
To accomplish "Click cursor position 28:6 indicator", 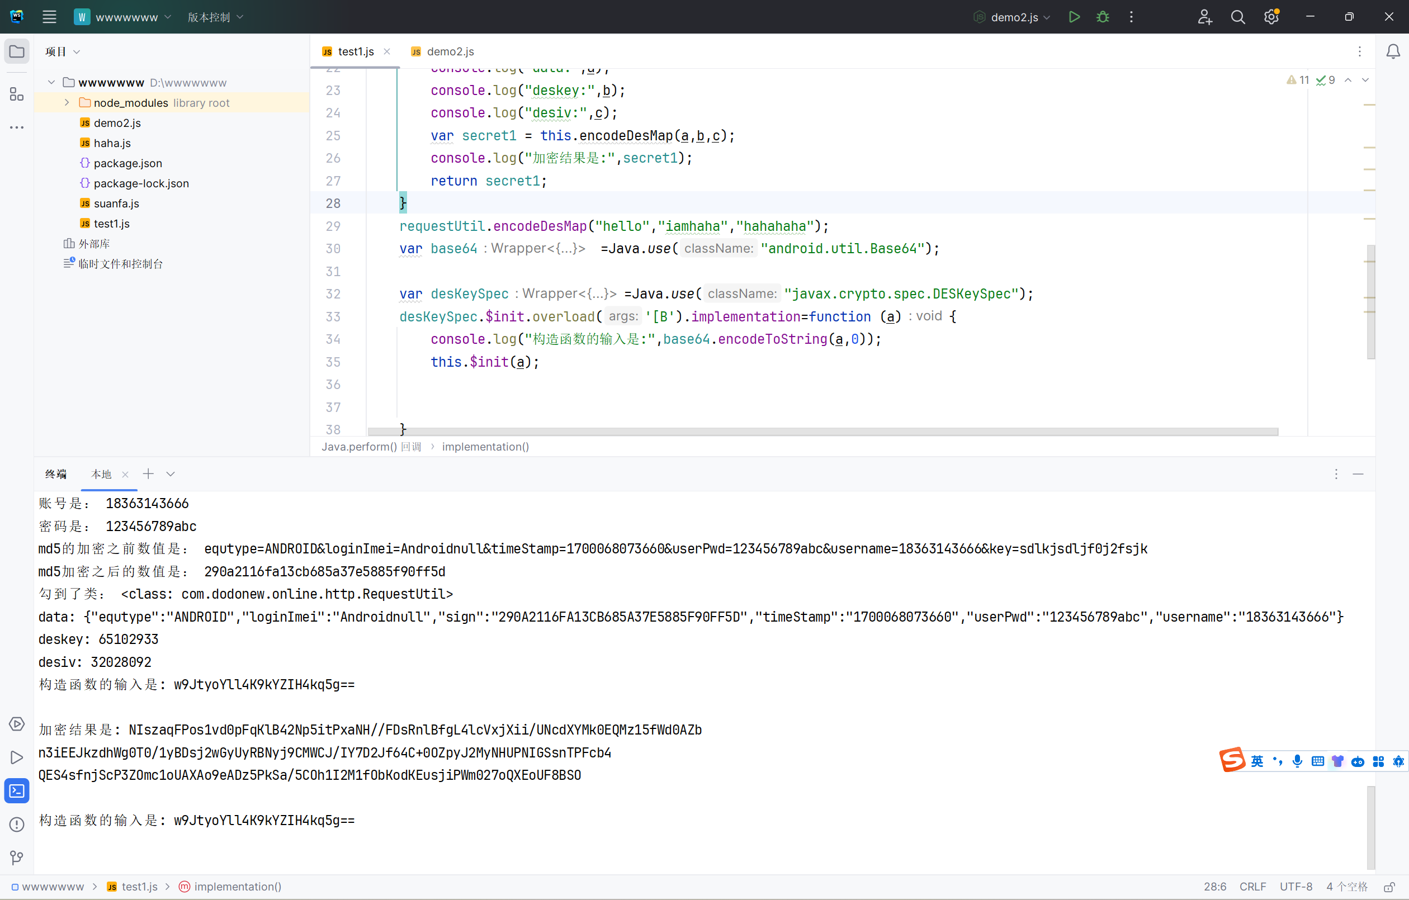I will point(1215,887).
